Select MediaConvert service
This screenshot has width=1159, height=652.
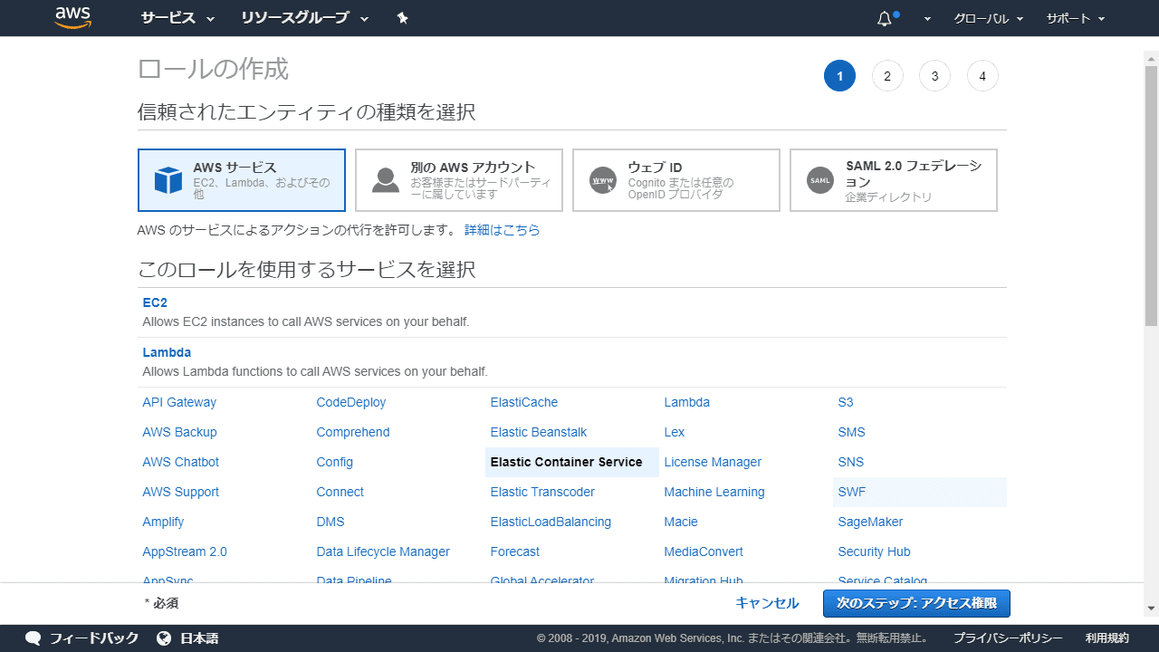pyautogui.click(x=704, y=551)
